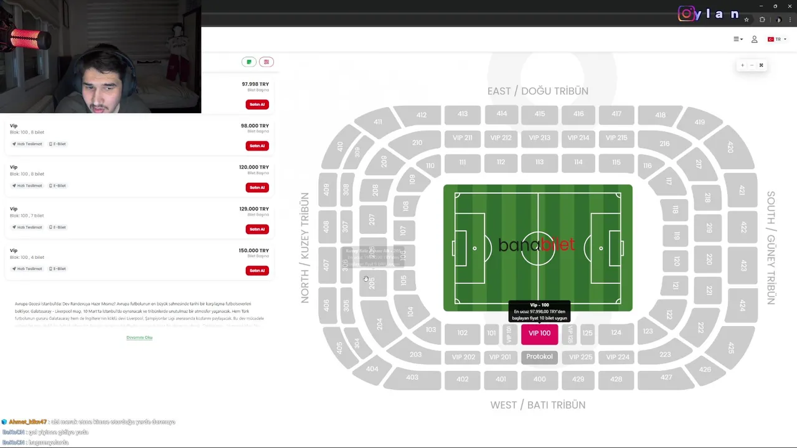Select VIP 213 block in East stand
The image size is (797, 448).
click(539, 138)
